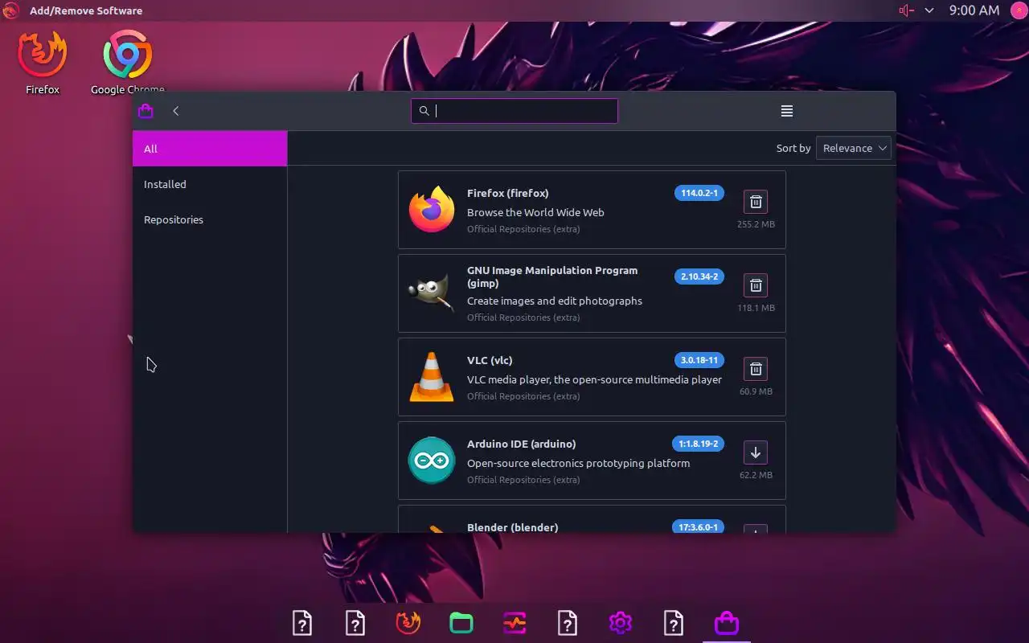Expand the system tray chevron in the top panel

pyautogui.click(x=929, y=10)
